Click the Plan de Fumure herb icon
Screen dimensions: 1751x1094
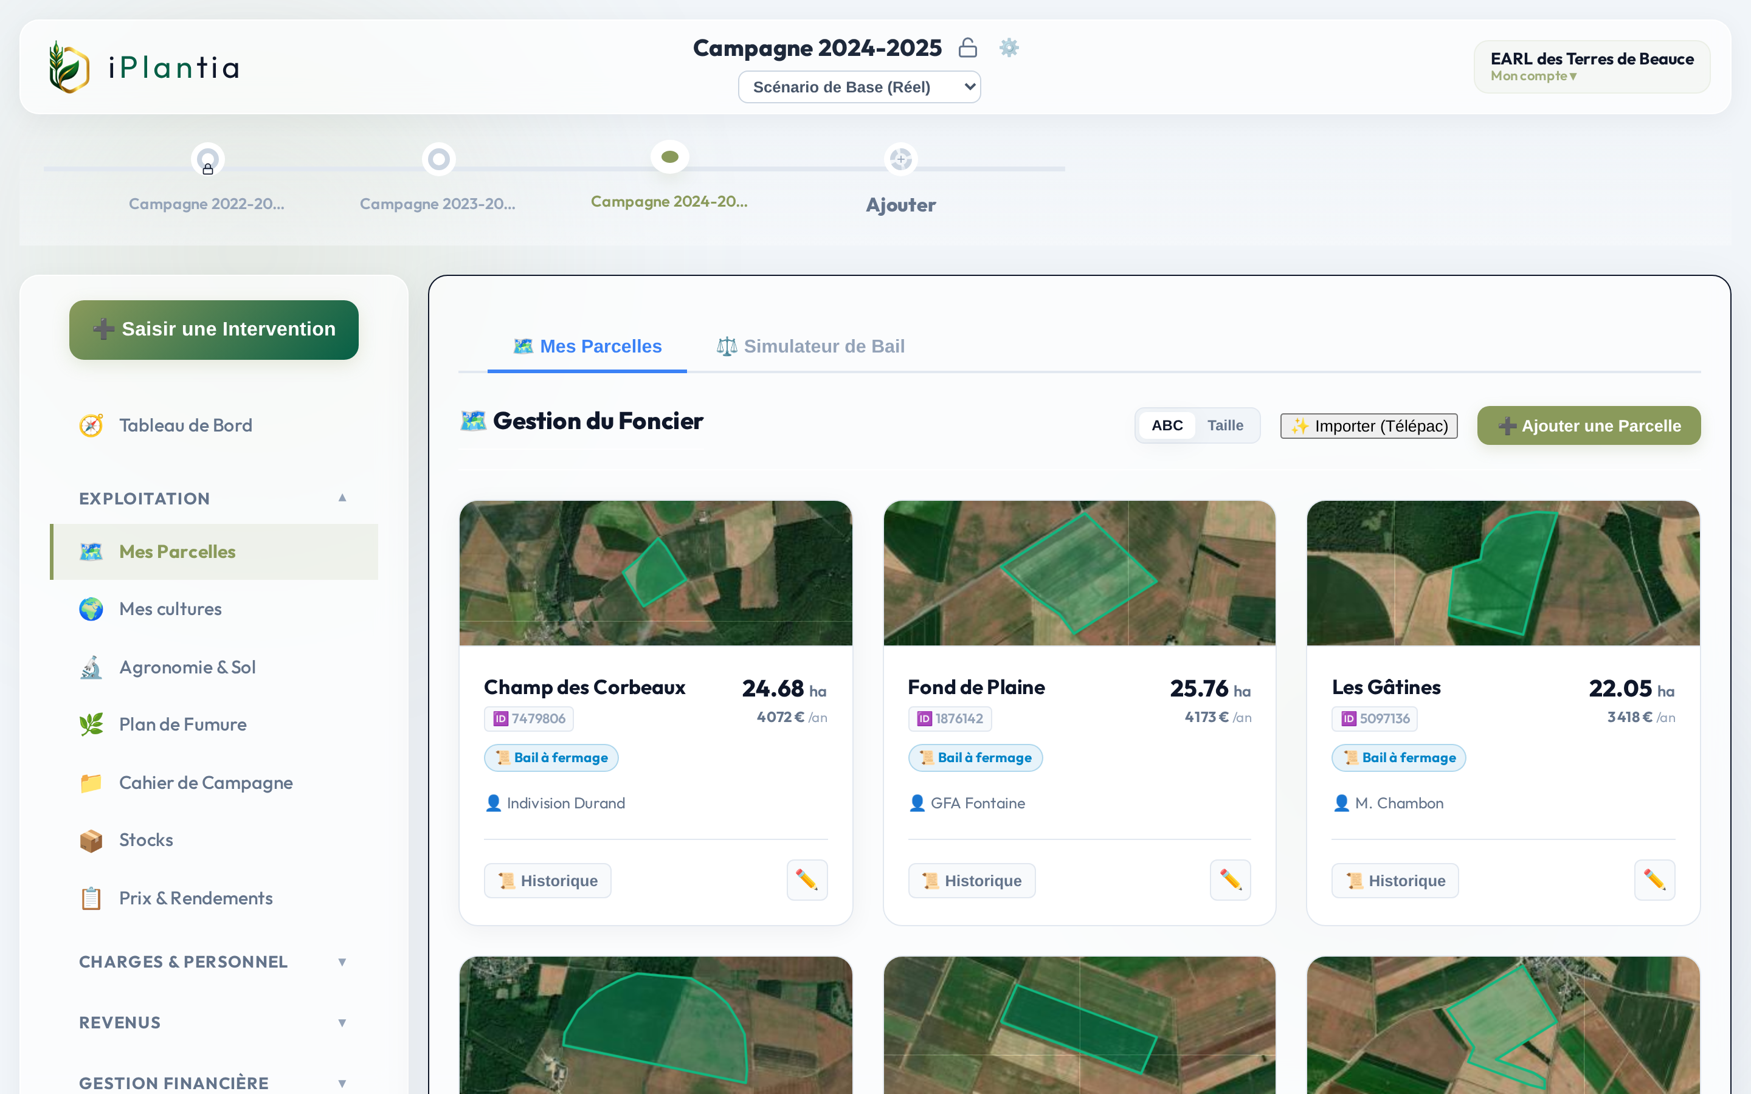point(91,724)
